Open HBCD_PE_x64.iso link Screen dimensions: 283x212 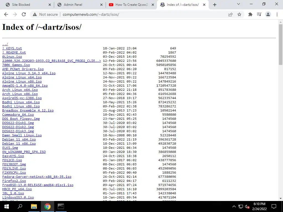pos(17,189)
